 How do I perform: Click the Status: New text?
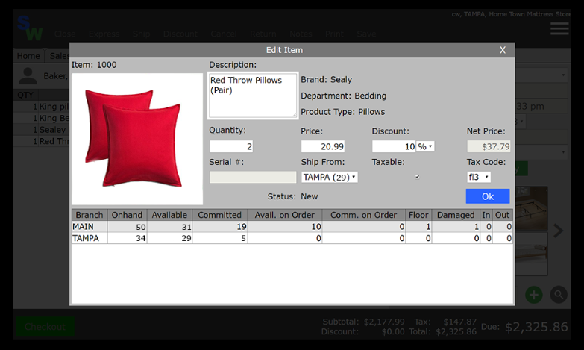292,196
